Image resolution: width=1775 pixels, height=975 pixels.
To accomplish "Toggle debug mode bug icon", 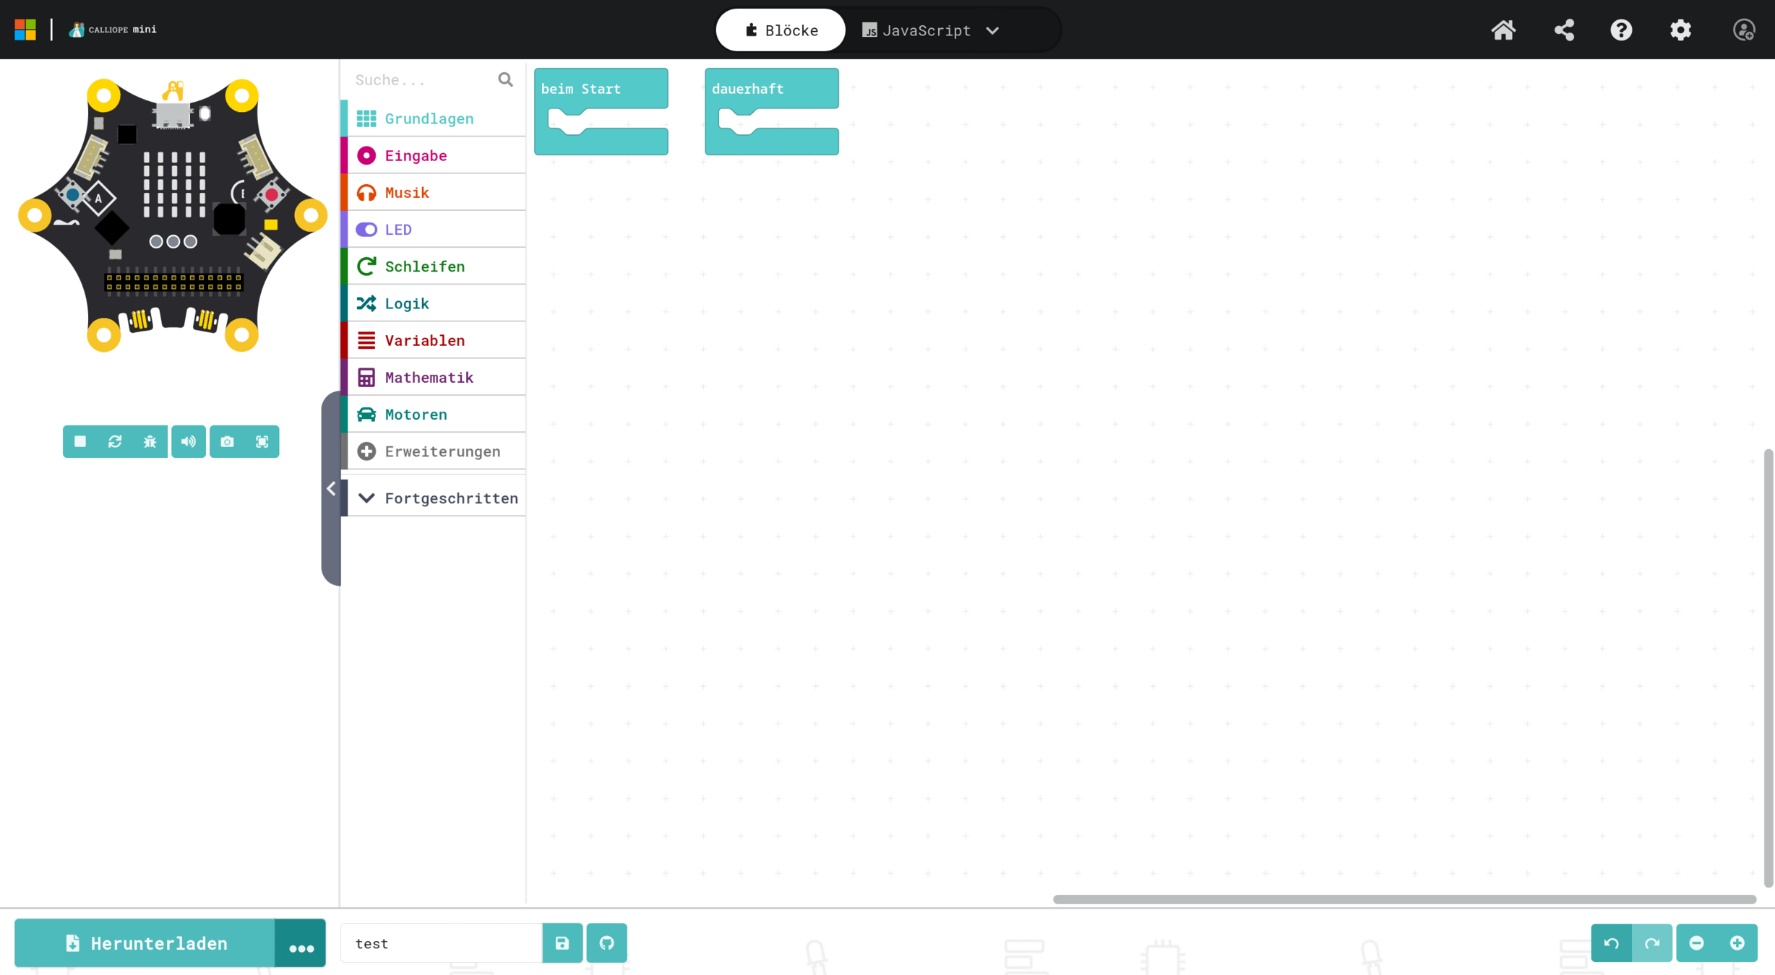I will click(x=150, y=441).
